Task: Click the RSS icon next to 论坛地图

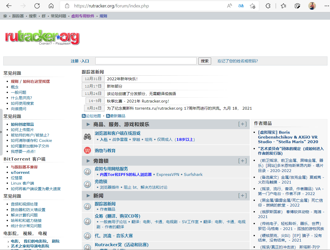Action: click(x=84, y=116)
